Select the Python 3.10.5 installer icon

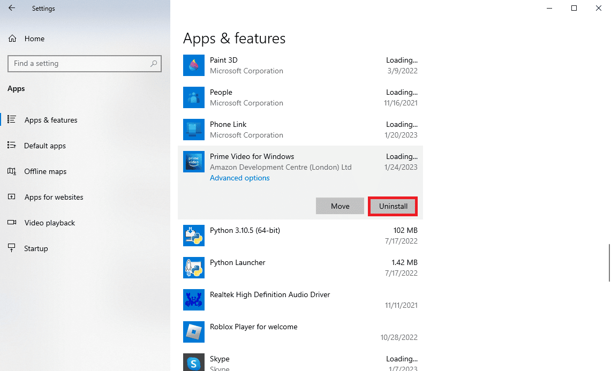tap(194, 236)
